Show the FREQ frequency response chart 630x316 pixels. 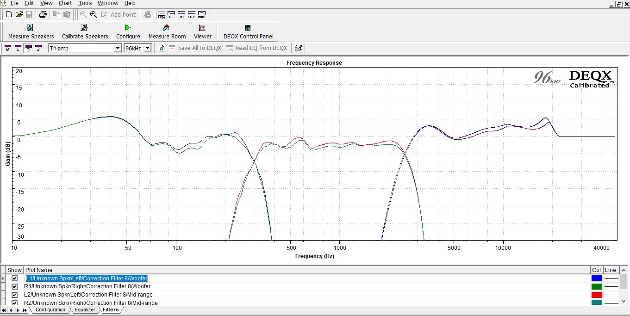click(161, 15)
